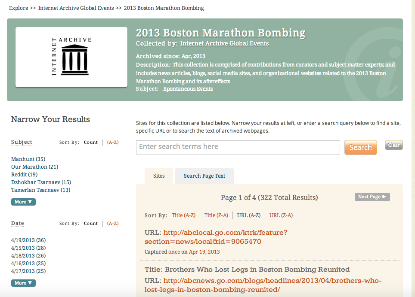Filter by date 4/15/2013 (28)
The image size is (415, 297).
(28, 248)
